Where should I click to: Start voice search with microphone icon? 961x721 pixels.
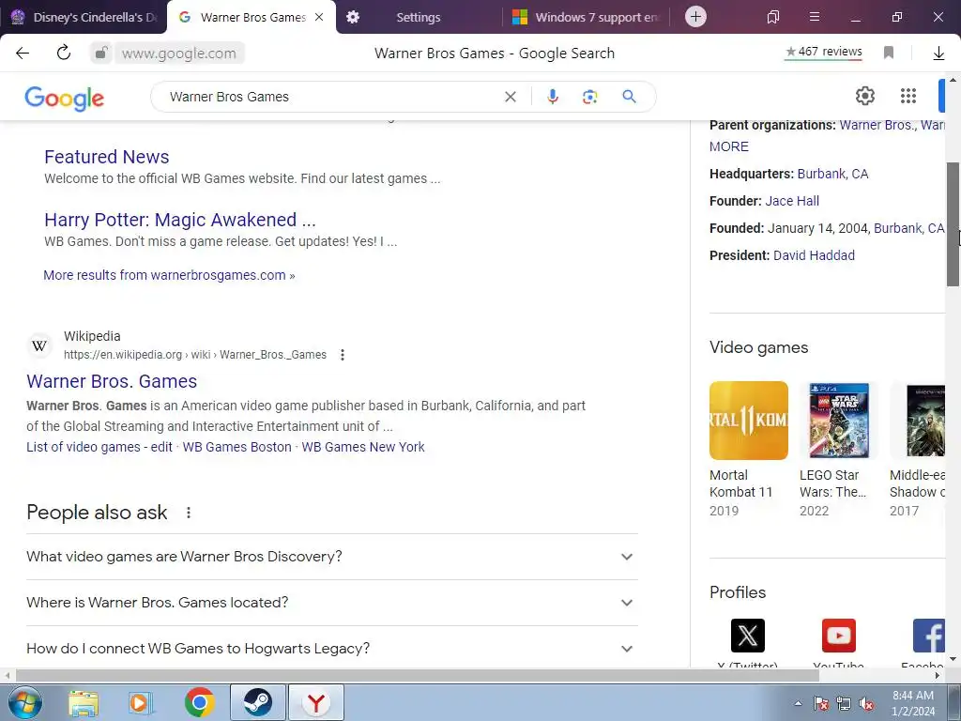pos(552,97)
